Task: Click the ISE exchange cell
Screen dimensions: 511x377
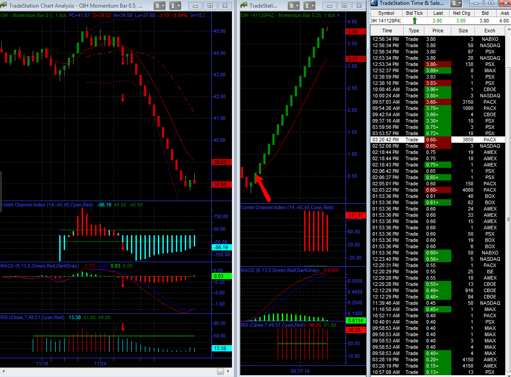Action: click(490, 272)
